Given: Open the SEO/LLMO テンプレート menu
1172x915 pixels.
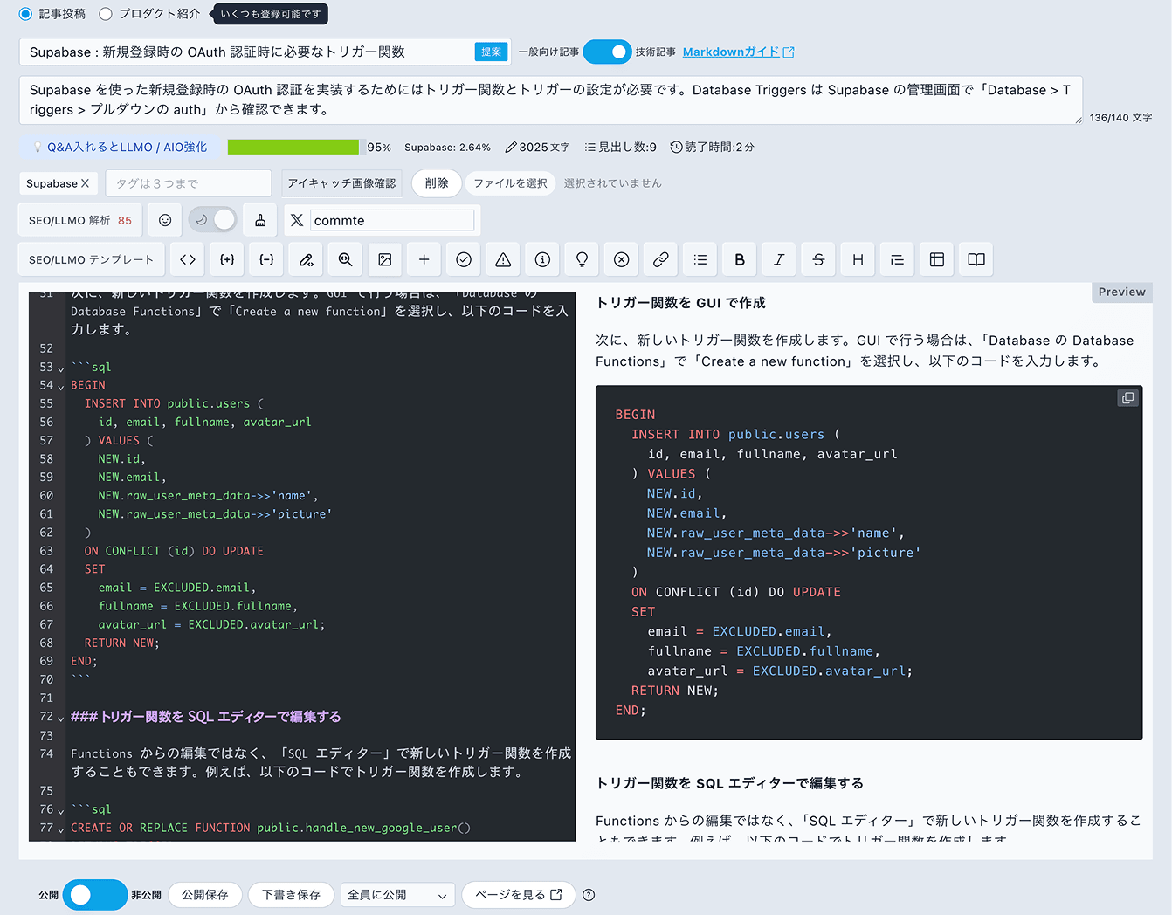Looking at the screenshot, I should 91,259.
